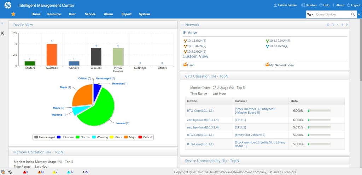
Task: Click the My Network View folder icon
Action: [267, 65]
